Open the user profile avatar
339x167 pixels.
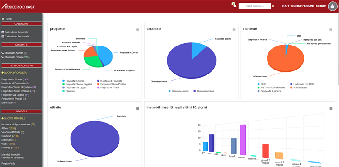333,6
